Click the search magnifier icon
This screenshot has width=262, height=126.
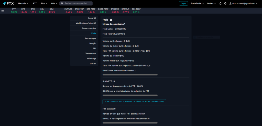pyautogui.click(x=62, y=4)
